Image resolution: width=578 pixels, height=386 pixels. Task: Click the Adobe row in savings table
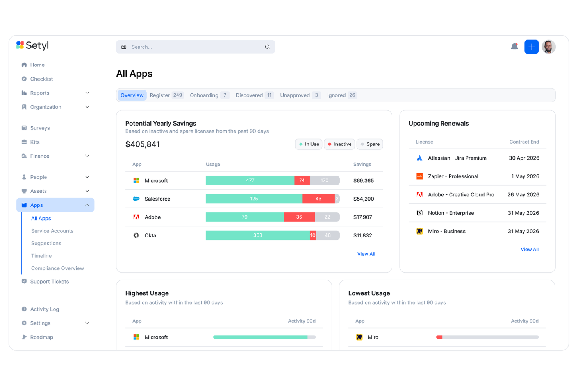(254, 217)
